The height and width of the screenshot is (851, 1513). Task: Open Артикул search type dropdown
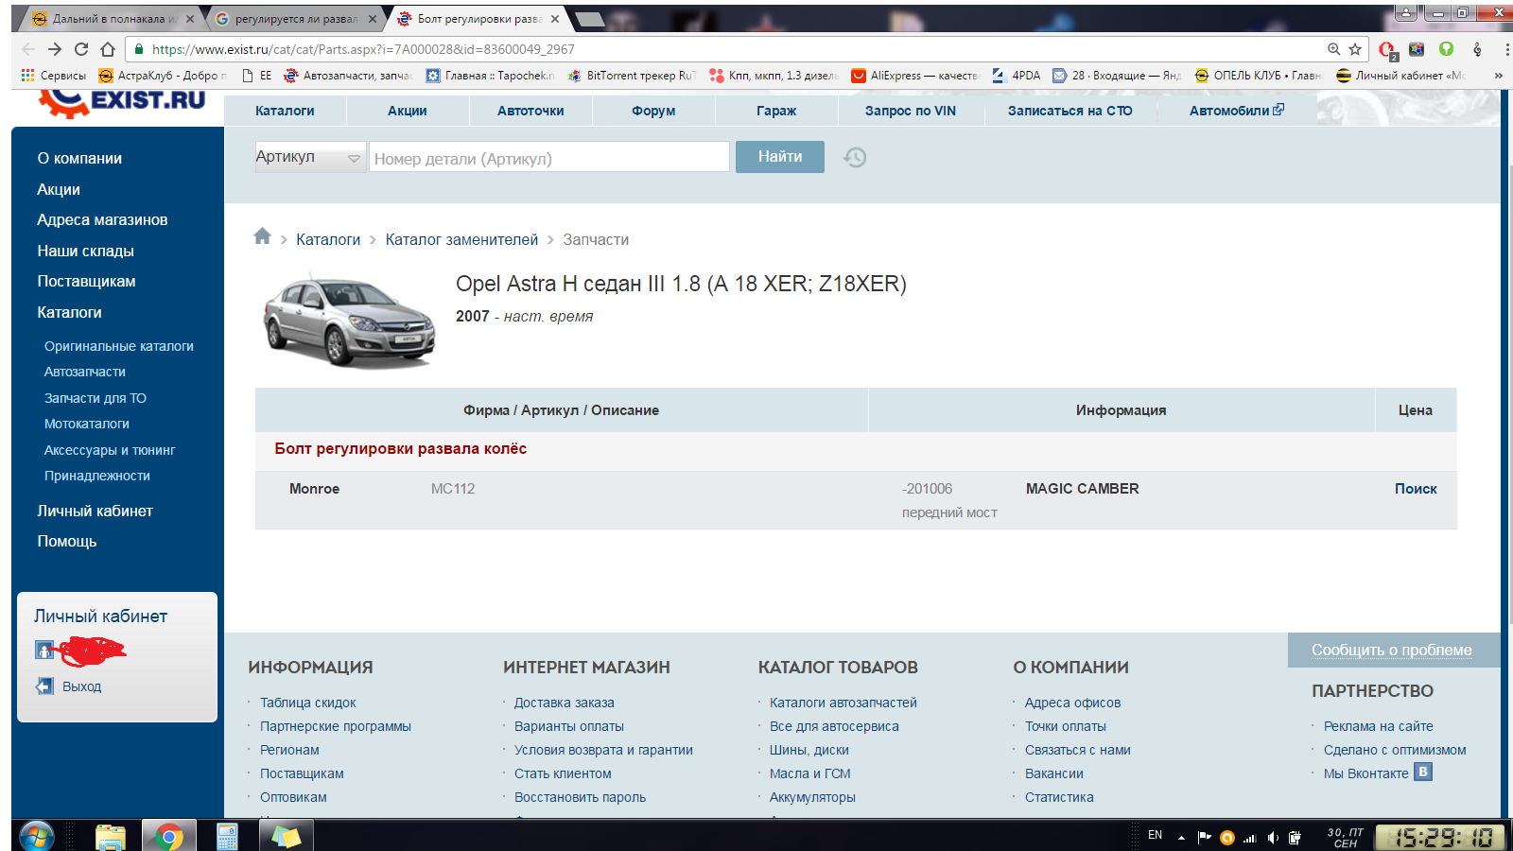tap(310, 157)
